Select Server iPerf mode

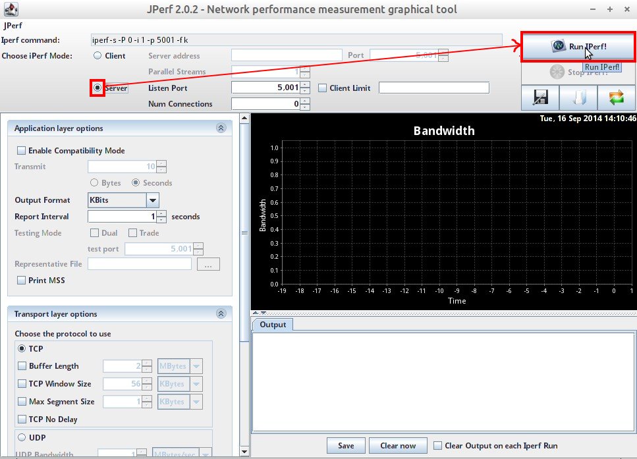[x=97, y=88]
